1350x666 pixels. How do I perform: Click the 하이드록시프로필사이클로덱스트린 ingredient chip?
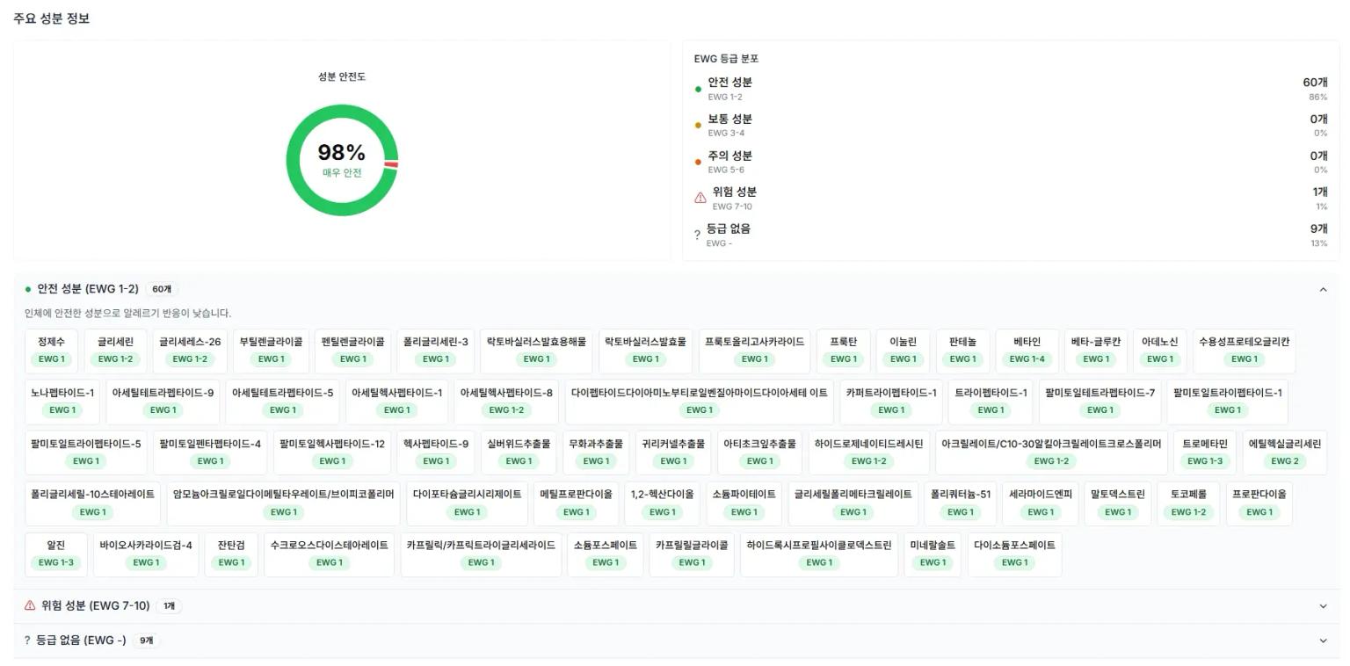point(819,554)
